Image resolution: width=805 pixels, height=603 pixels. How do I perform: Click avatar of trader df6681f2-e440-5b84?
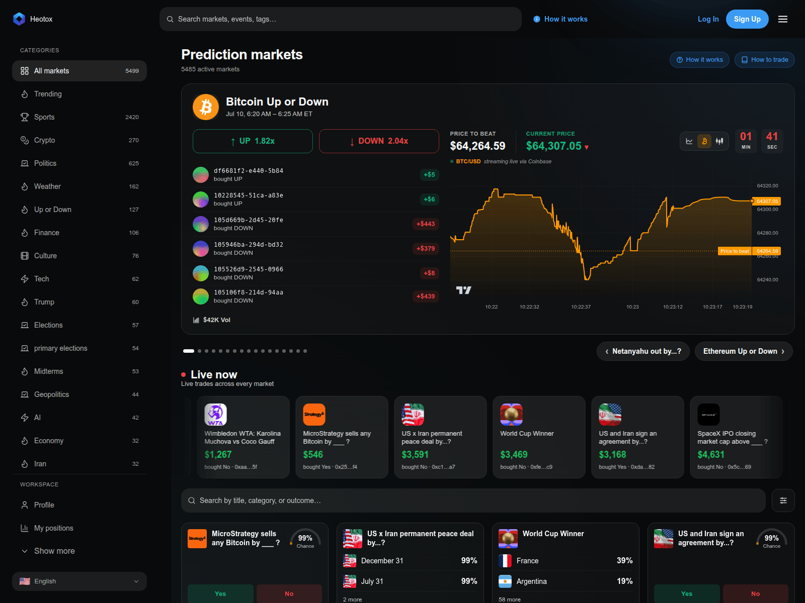[201, 175]
